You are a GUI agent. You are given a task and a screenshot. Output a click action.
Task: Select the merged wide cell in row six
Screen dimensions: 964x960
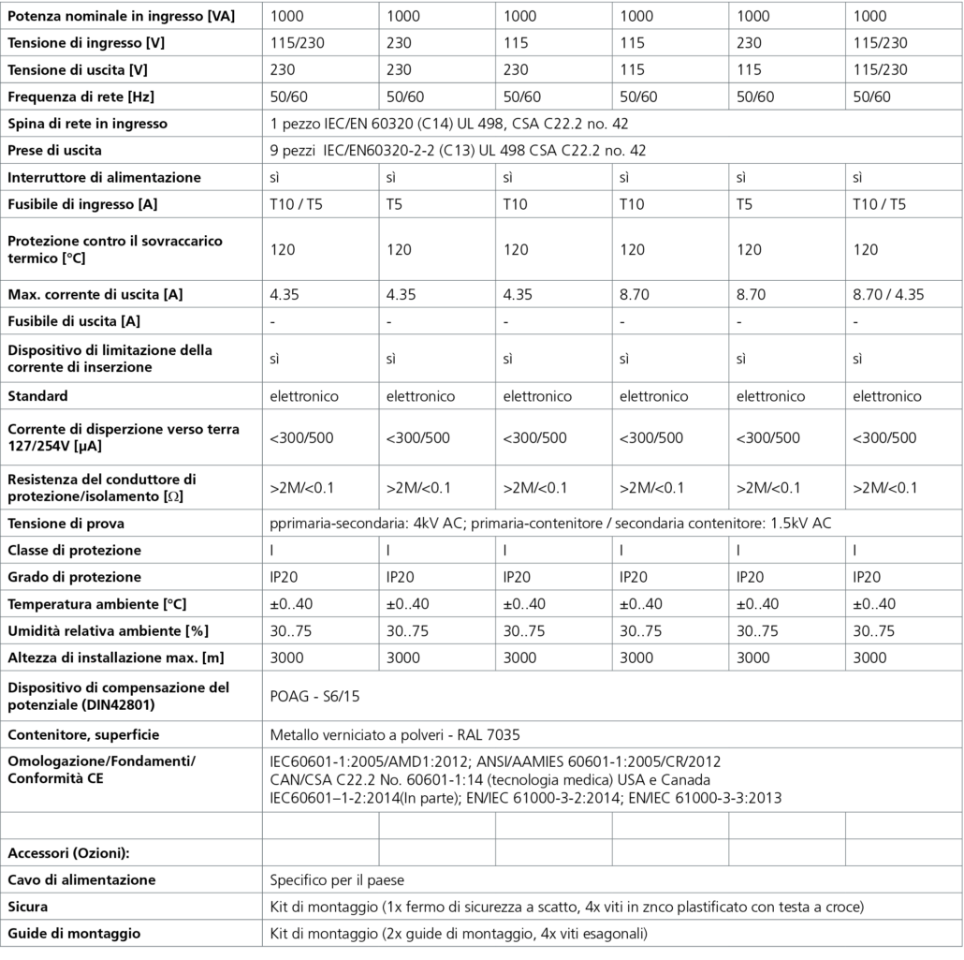click(x=612, y=150)
